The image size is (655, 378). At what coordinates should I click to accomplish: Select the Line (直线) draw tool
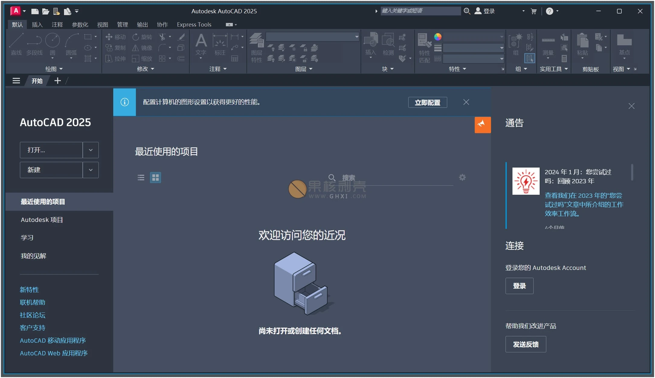(x=16, y=44)
